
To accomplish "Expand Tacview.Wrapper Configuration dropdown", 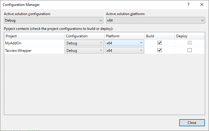I will click(x=84, y=51).
